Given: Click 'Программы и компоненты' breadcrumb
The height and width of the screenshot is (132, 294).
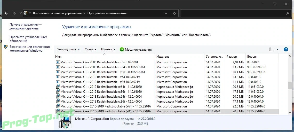Looking at the screenshot, I should [x=107, y=13].
